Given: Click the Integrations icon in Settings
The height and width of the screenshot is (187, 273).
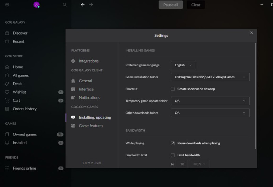Looking at the screenshot, I should 73,61.
